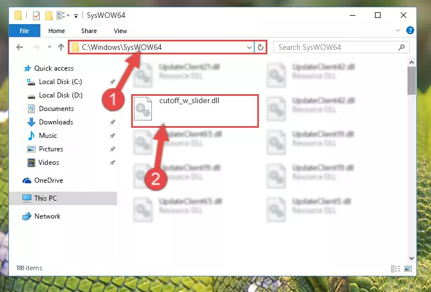Open Local Disk (C:) in sidebar
This screenshot has height=292, width=431.
60,82
